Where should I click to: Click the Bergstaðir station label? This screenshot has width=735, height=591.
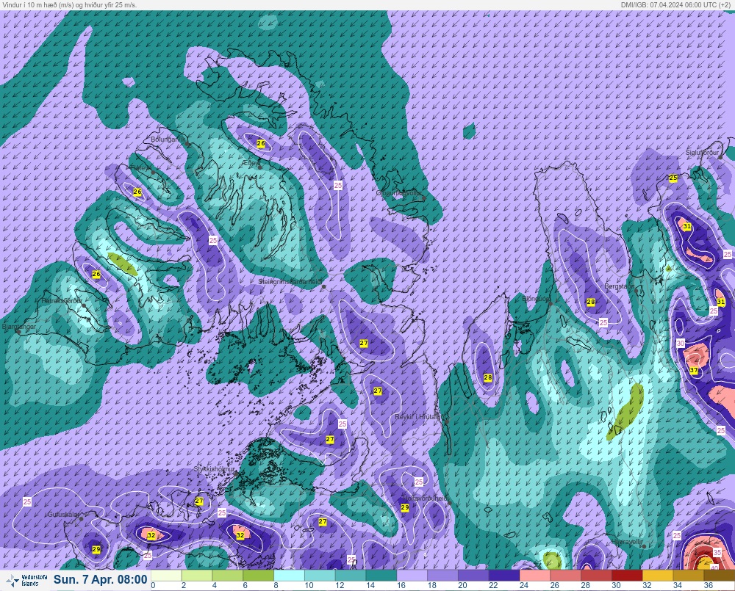(x=619, y=286)
